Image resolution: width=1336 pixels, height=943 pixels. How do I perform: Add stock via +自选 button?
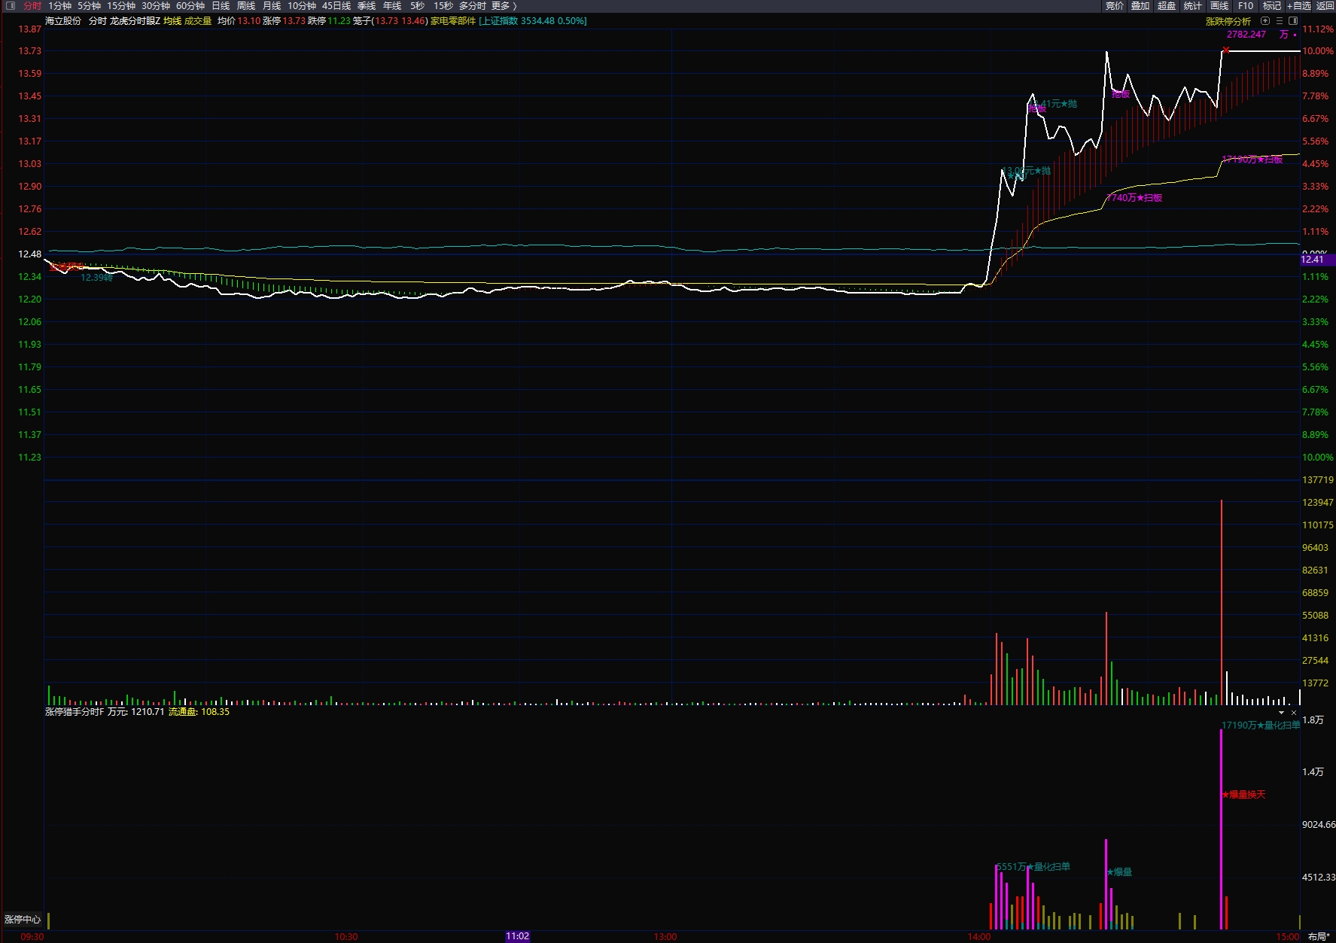click(1298, 6)
